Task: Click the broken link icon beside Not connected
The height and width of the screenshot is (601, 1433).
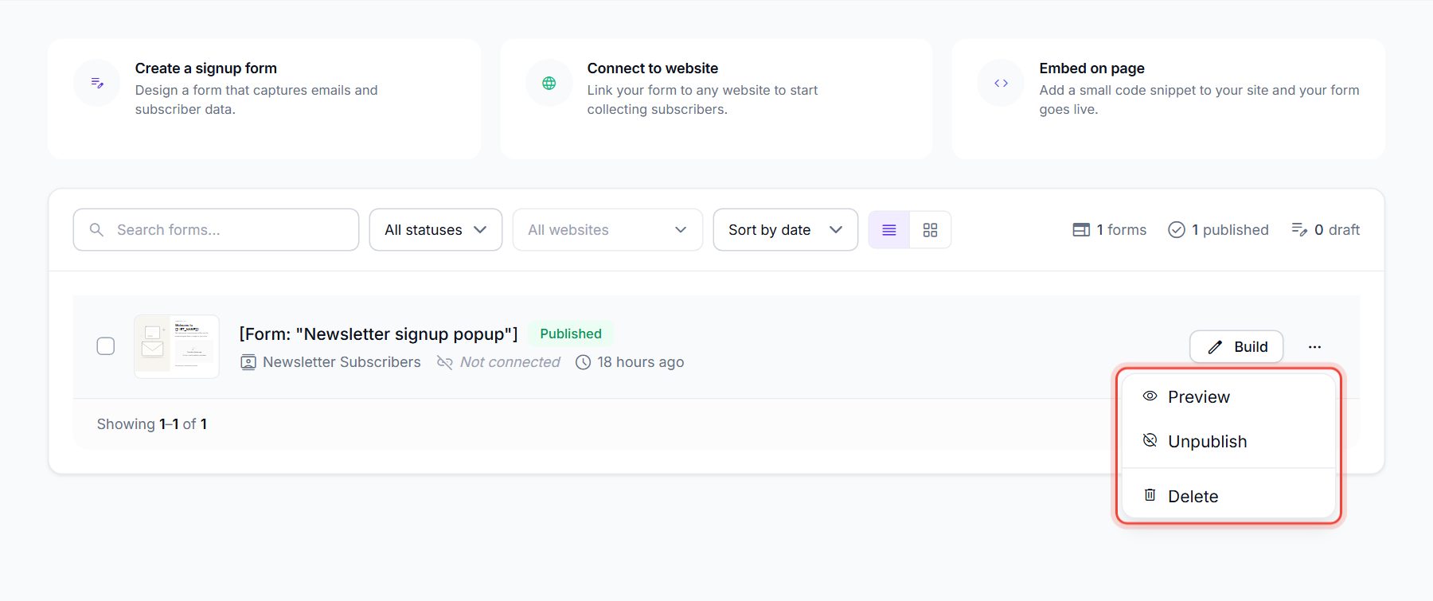Action: pyautogui.click(x=445, y=362)
